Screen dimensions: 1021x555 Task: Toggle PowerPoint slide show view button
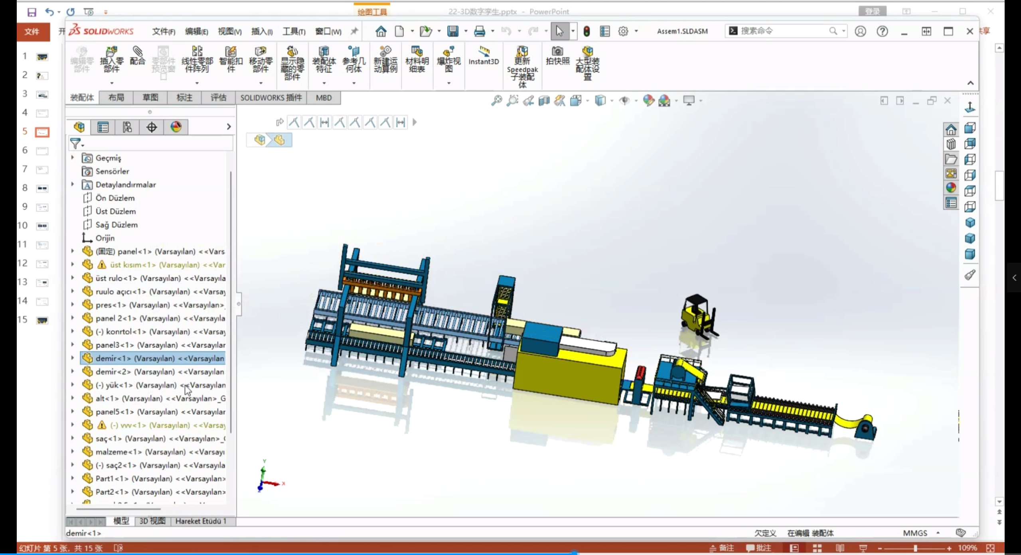click(x=863, y=548)
